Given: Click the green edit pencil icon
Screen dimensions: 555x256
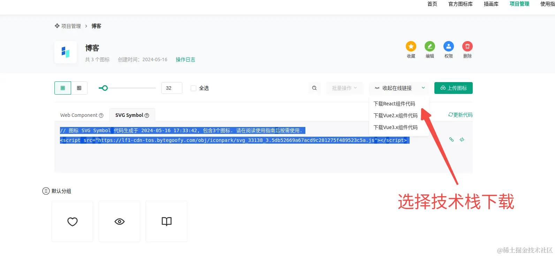Looking at the screenshot, I should 430,46.
